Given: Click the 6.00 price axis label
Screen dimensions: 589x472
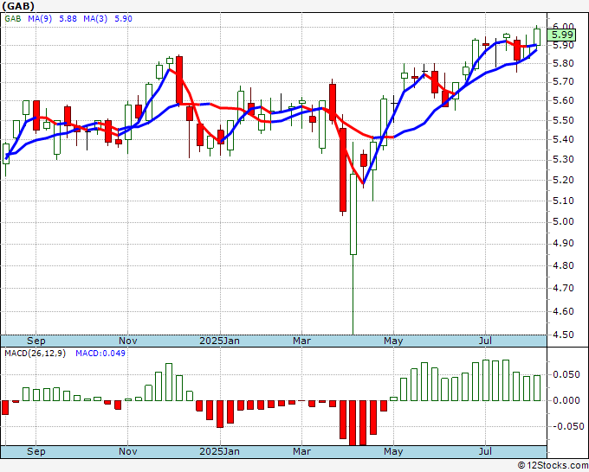Looking at the screenshot, I should point(564,26).
